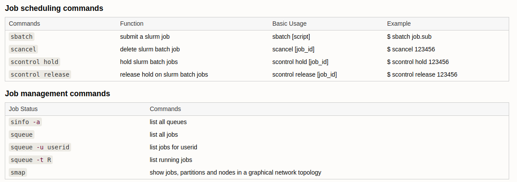517x182 pixels.
Task: Click the 'scontrol hold [job_id]' usage text
Action: point(300,62)
